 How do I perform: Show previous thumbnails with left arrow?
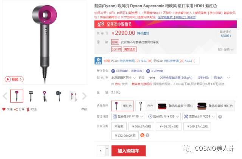5,96
